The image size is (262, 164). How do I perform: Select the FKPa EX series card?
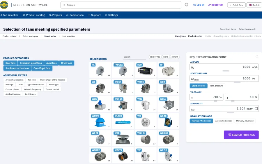123,70
